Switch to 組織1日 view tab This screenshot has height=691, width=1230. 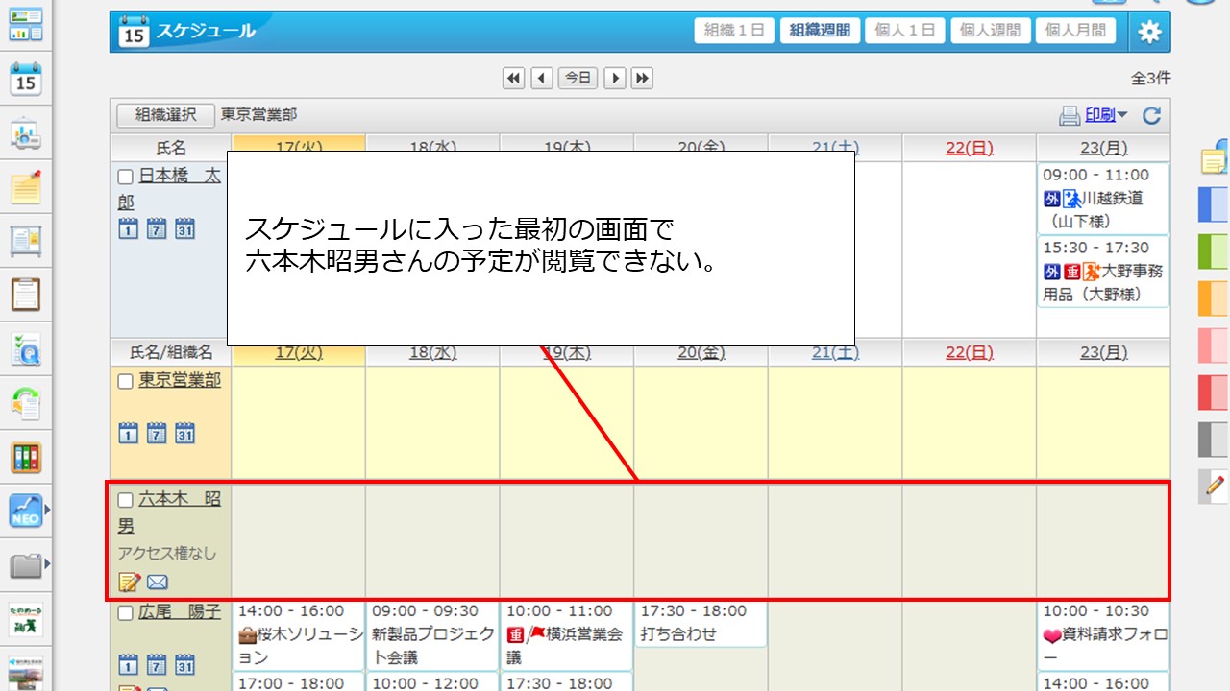point(734,31)
